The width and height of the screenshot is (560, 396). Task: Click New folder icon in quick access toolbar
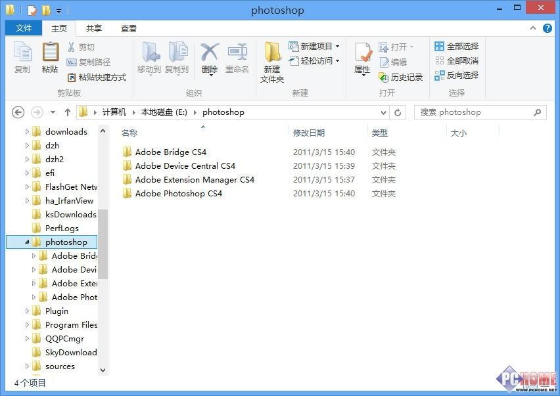pos(47,11)
